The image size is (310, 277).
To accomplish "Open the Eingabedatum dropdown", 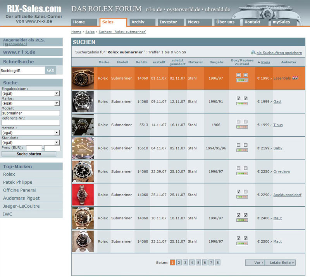I will [31, 93].
